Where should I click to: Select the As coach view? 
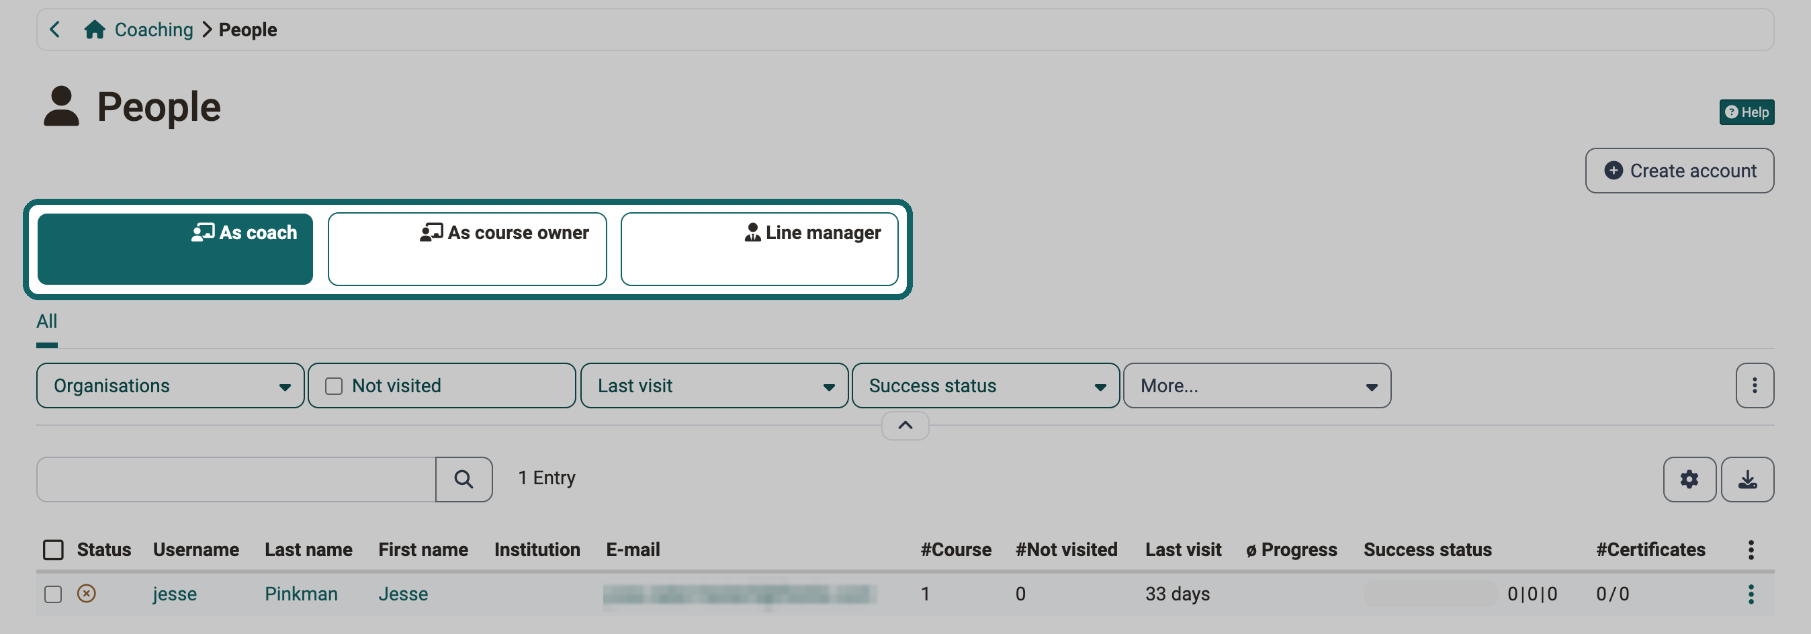pyautogui.click(x=175, y=248)
